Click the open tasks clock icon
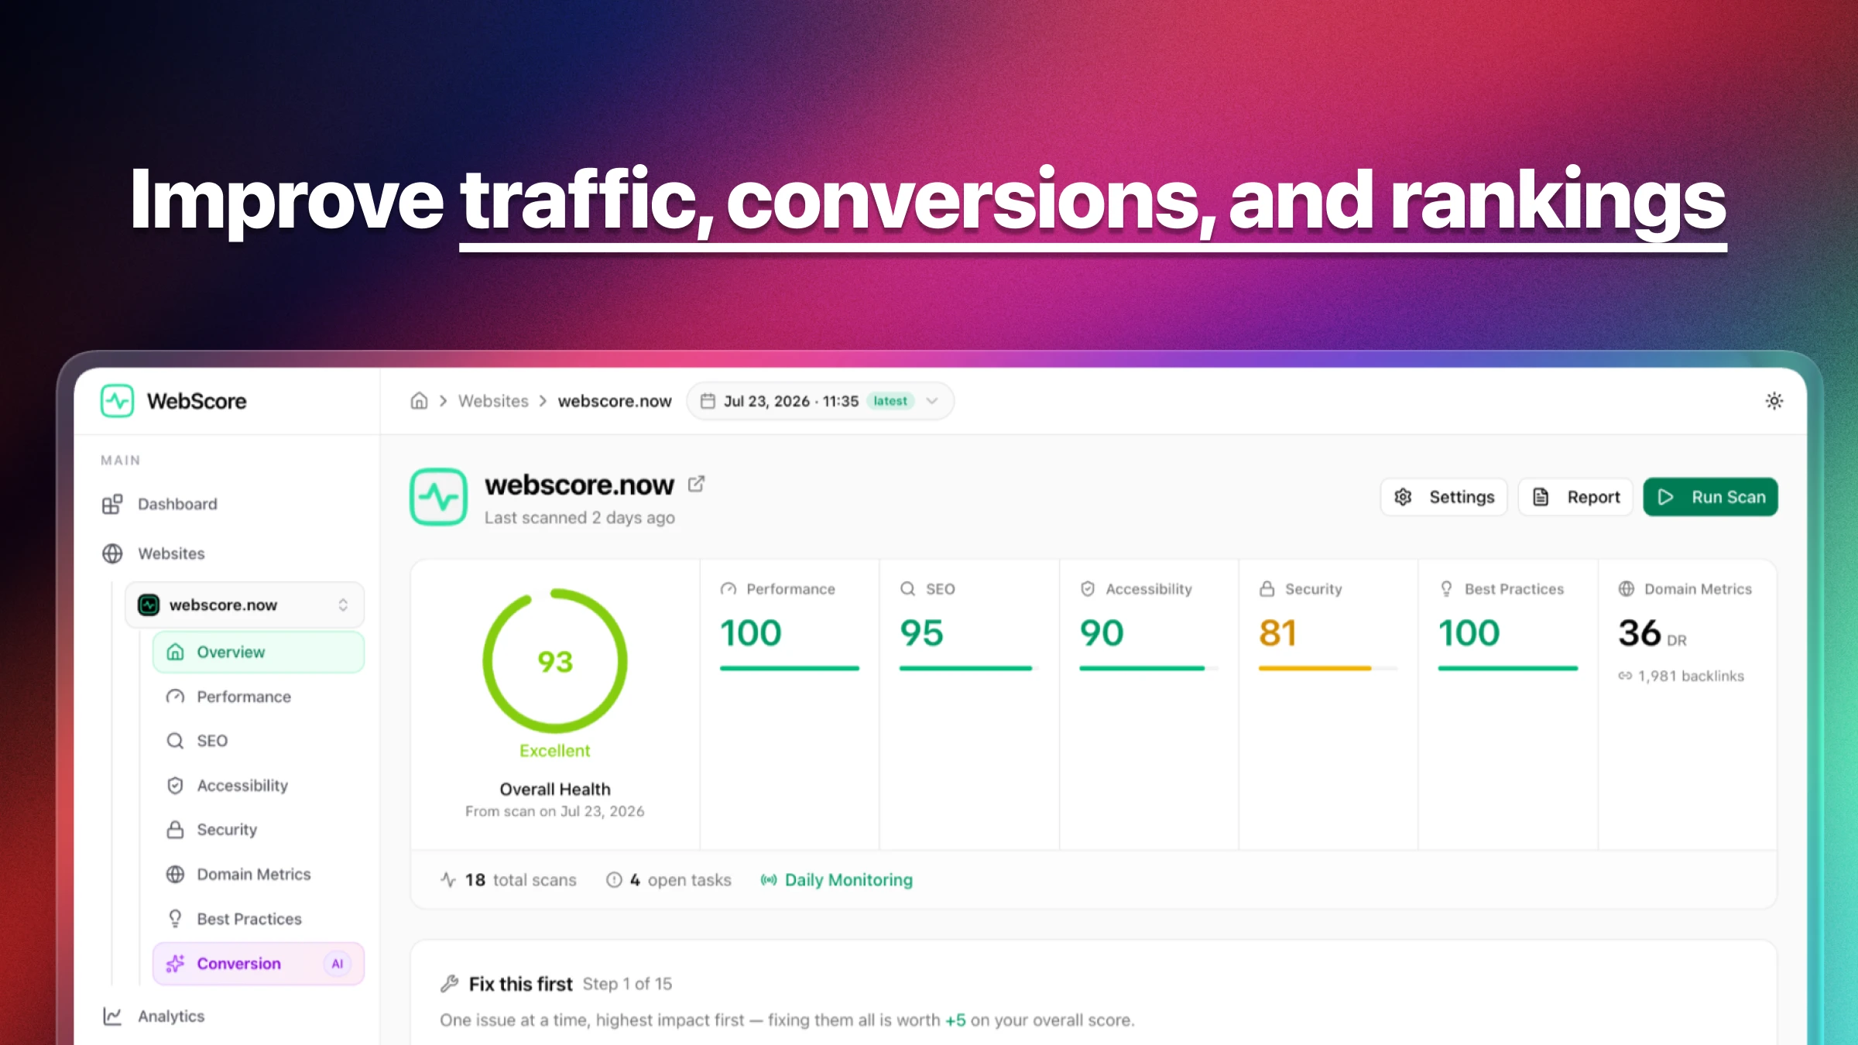 click(614, 880)
